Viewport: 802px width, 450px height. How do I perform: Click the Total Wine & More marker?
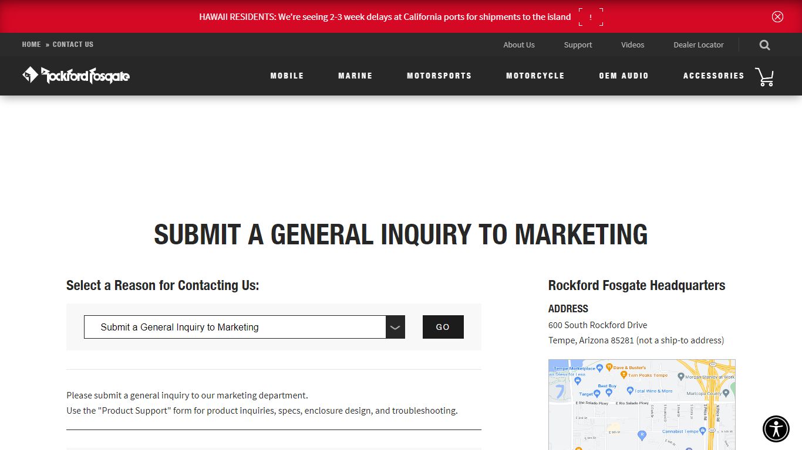630,391
